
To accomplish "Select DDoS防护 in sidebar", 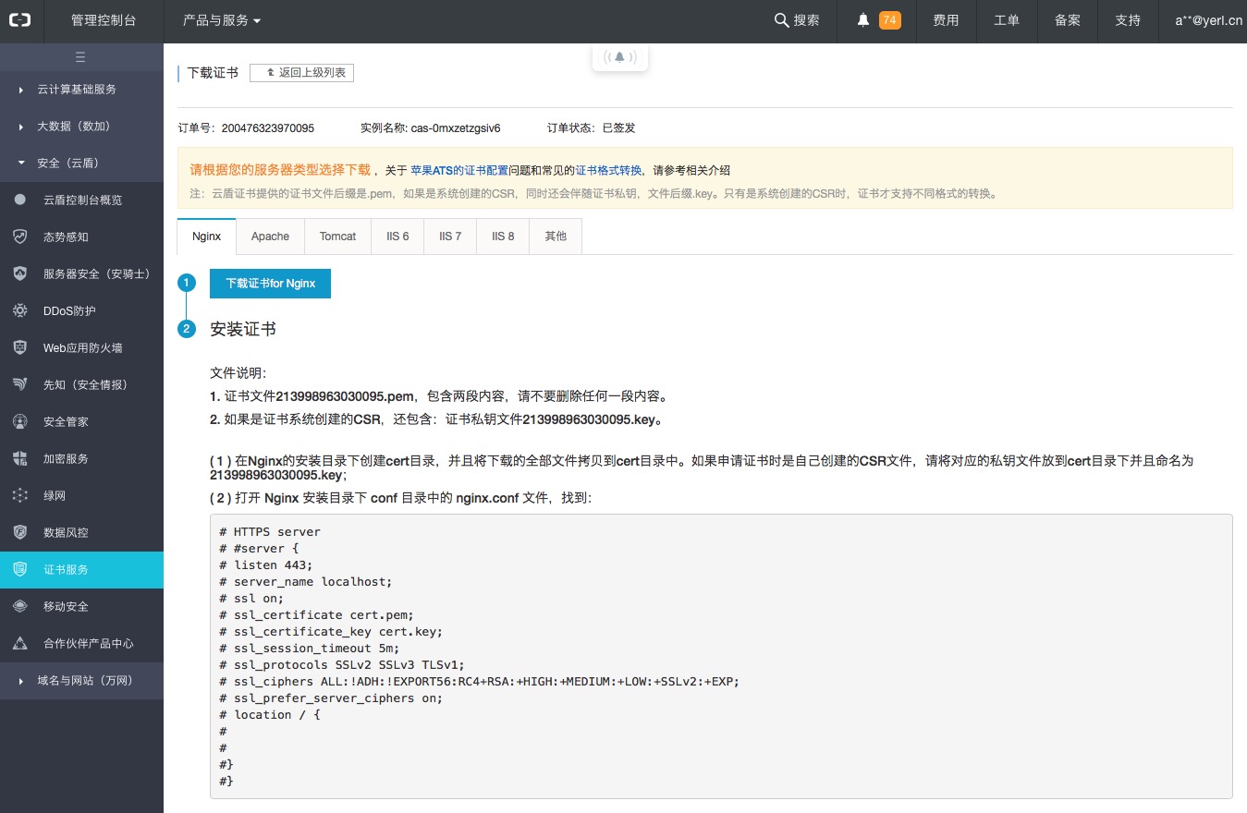I will [x=81, y=310].
